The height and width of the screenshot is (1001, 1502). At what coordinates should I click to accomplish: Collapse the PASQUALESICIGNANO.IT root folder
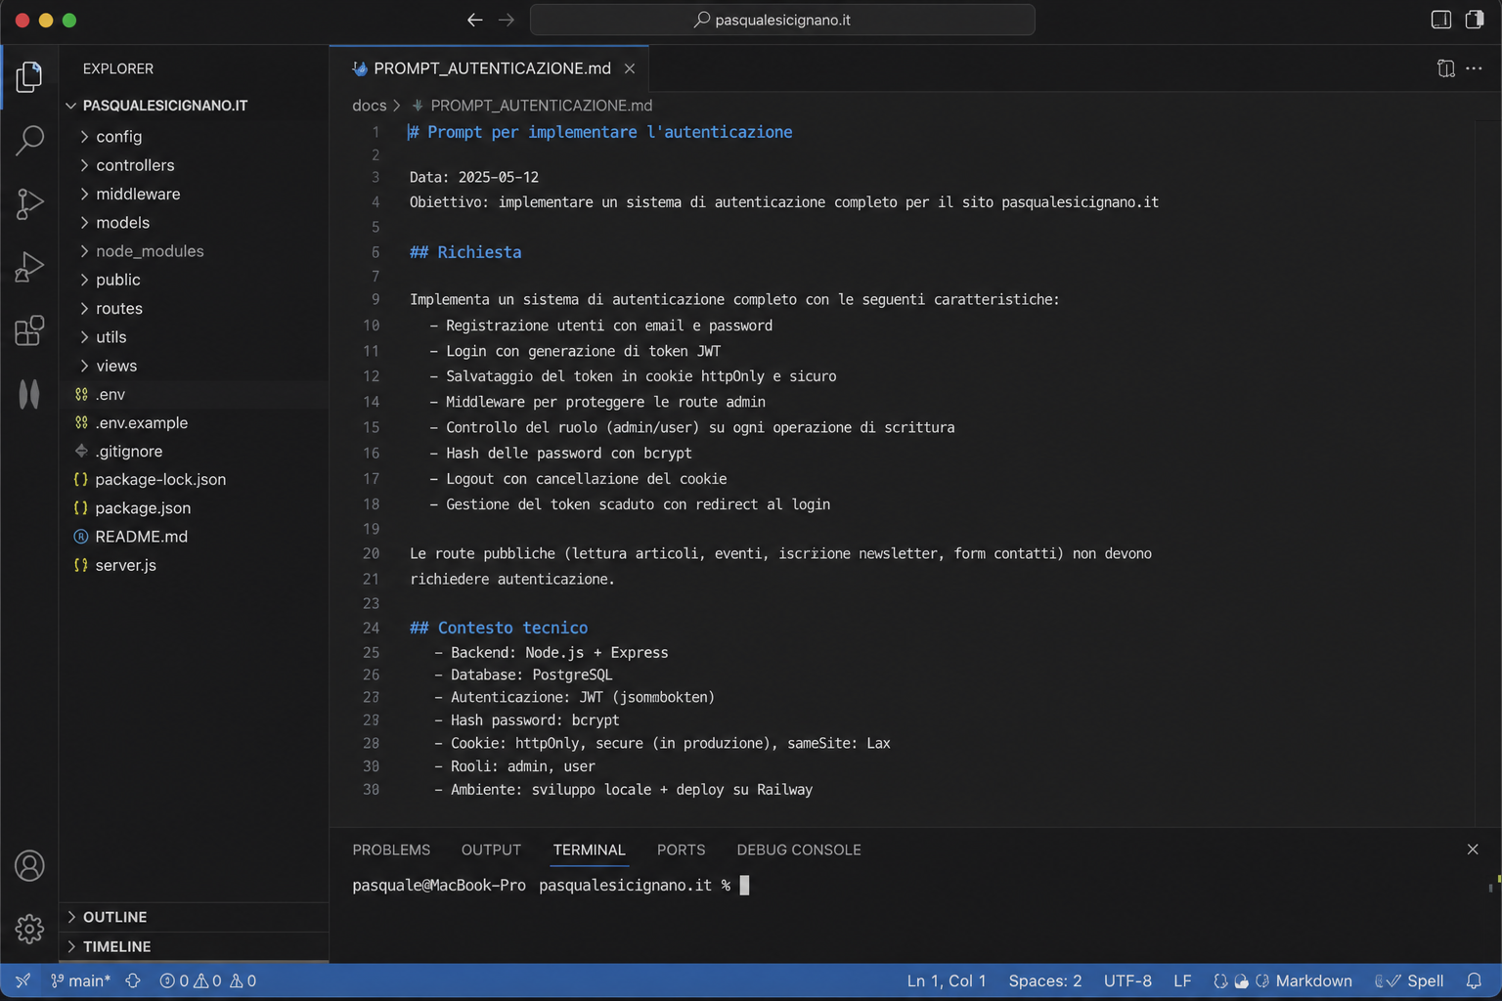pyautogui.click(x=194, y=106)
